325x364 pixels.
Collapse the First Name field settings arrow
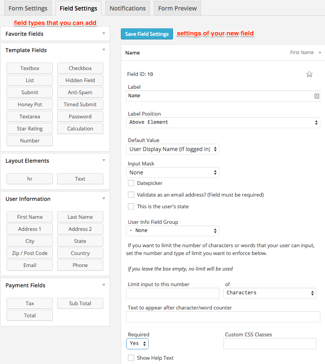320,53
